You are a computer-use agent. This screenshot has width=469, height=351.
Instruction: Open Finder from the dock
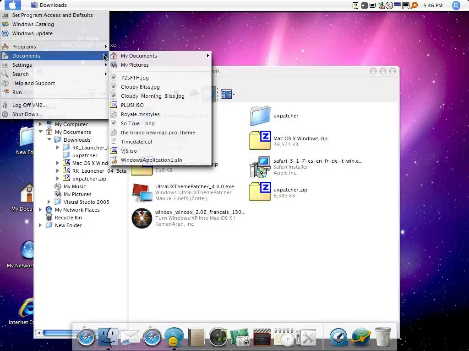click(108, 337)
